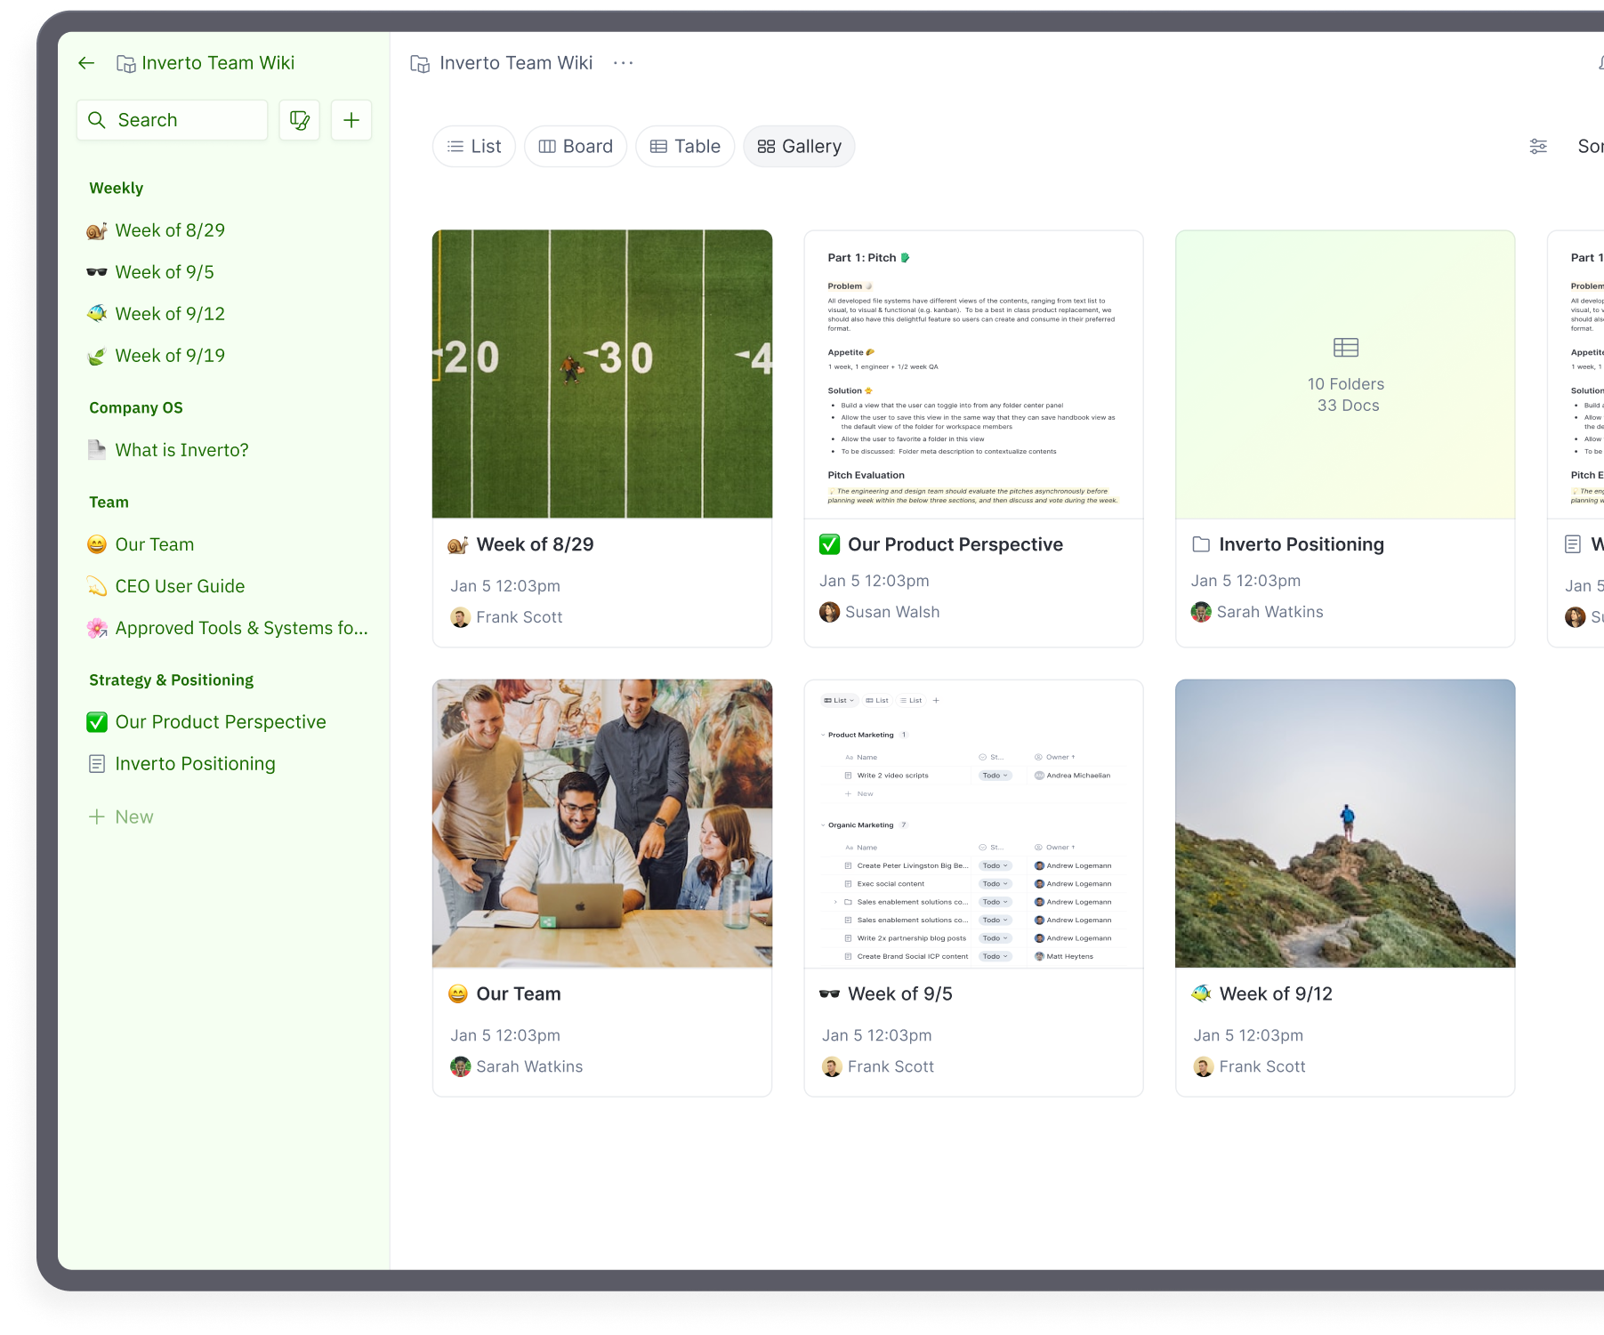
Task: Click the folder icon on Inverto Positioning card
Action: tap(1201, 544)
